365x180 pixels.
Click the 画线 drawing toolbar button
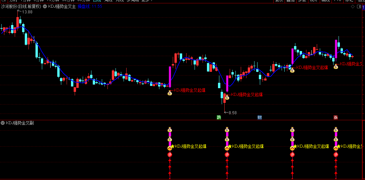click(x=325, y=1)
